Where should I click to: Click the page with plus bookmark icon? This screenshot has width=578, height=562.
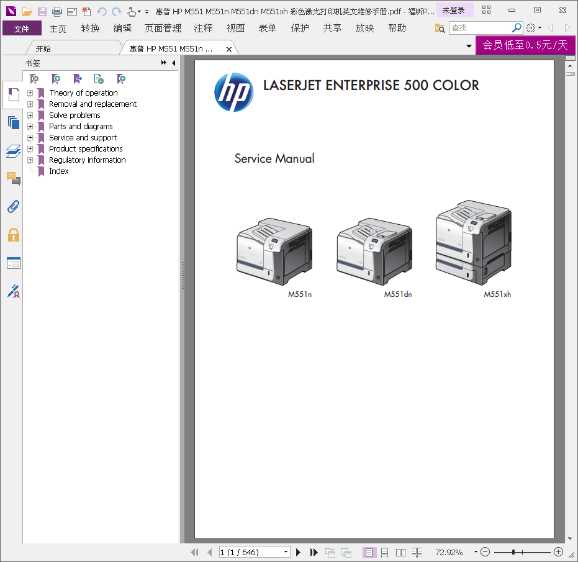99,78
